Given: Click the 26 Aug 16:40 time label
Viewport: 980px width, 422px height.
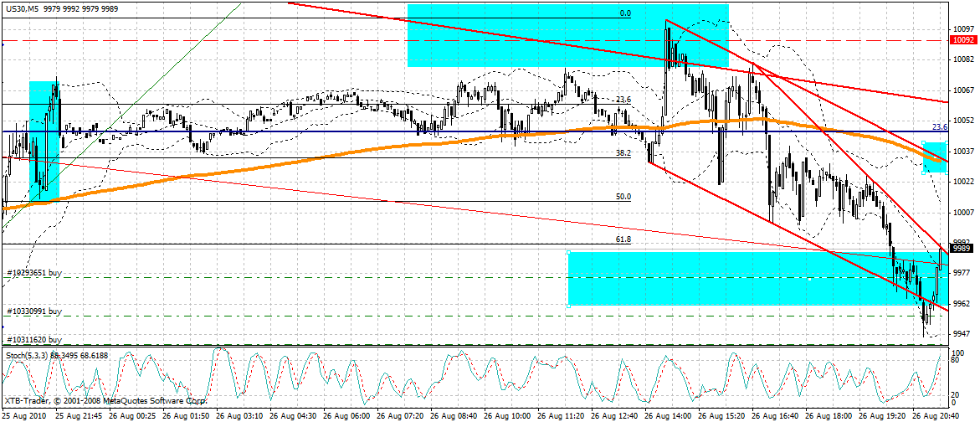Looking at the screenshot, I should pos(777,415).
